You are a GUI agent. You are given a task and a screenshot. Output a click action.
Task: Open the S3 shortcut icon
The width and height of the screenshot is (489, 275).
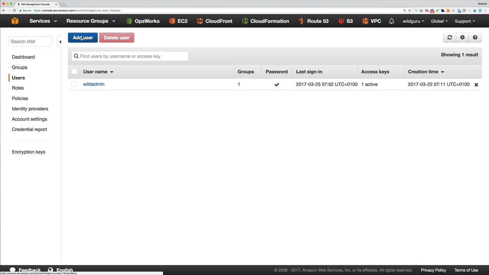point(341,21)
